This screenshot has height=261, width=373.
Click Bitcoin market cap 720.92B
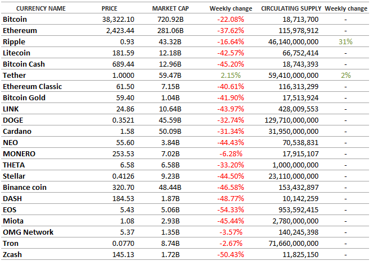170,20
